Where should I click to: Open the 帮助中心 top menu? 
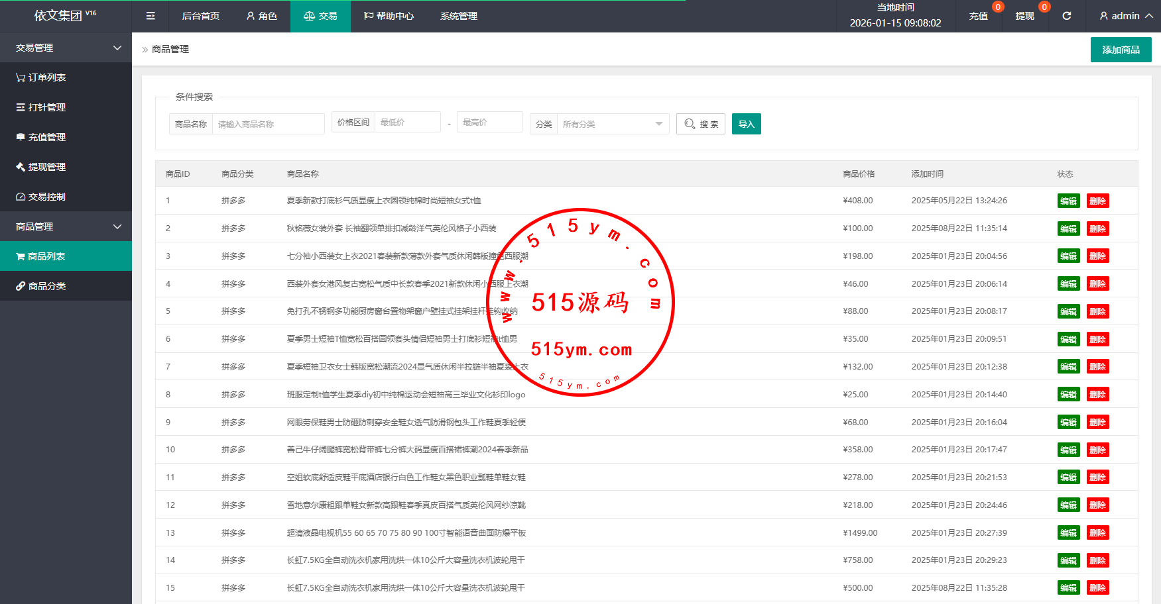pyautogui.click(x=389, y=16)
